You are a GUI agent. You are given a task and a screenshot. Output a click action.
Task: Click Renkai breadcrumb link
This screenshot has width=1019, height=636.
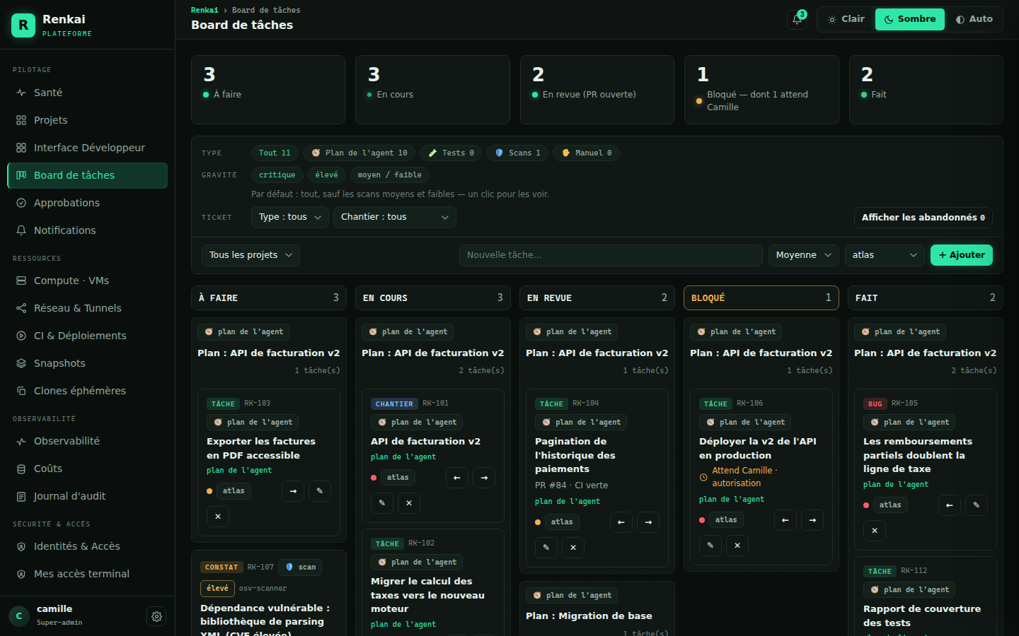point(205,10)
